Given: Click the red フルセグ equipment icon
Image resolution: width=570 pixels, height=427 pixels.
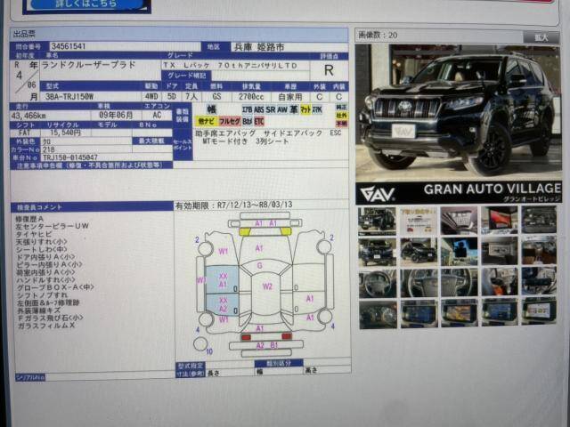Looking at the screenshot, I should click(x=229, y=119).
